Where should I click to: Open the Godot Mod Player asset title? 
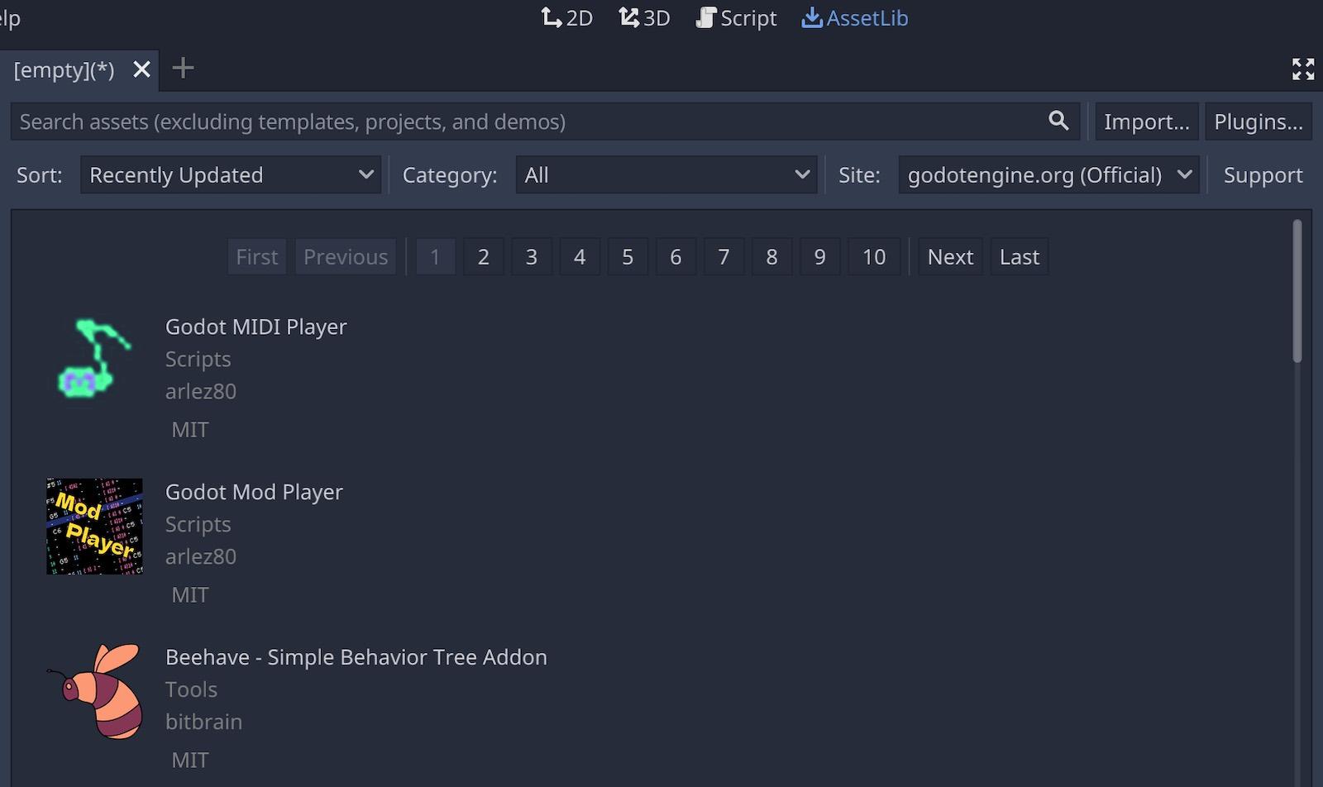pos(254,492)
